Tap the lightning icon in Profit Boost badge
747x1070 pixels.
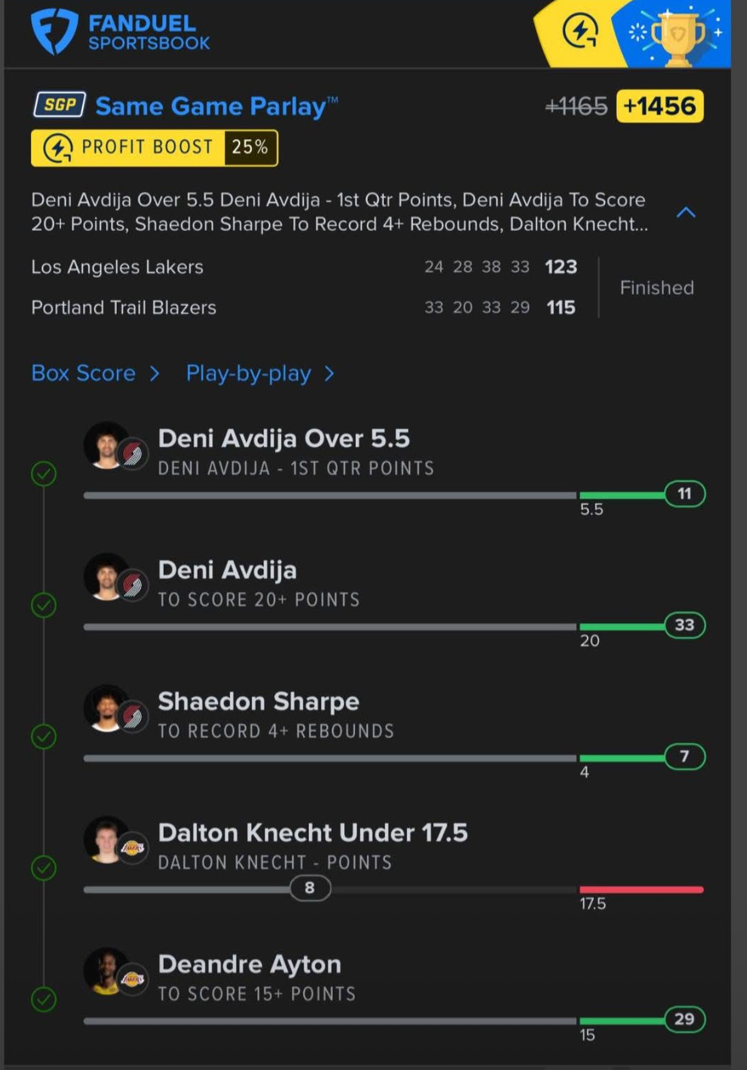[58, 148]
